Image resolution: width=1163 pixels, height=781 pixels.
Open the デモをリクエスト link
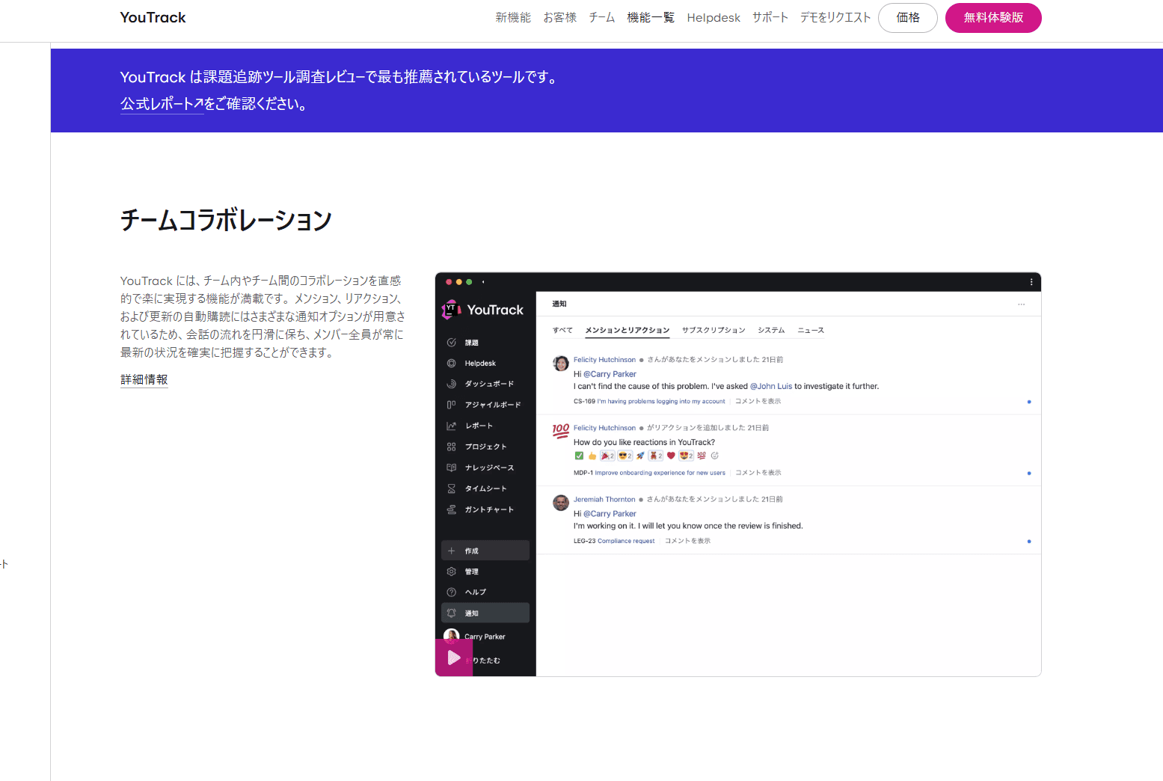(x=835, y=17)
